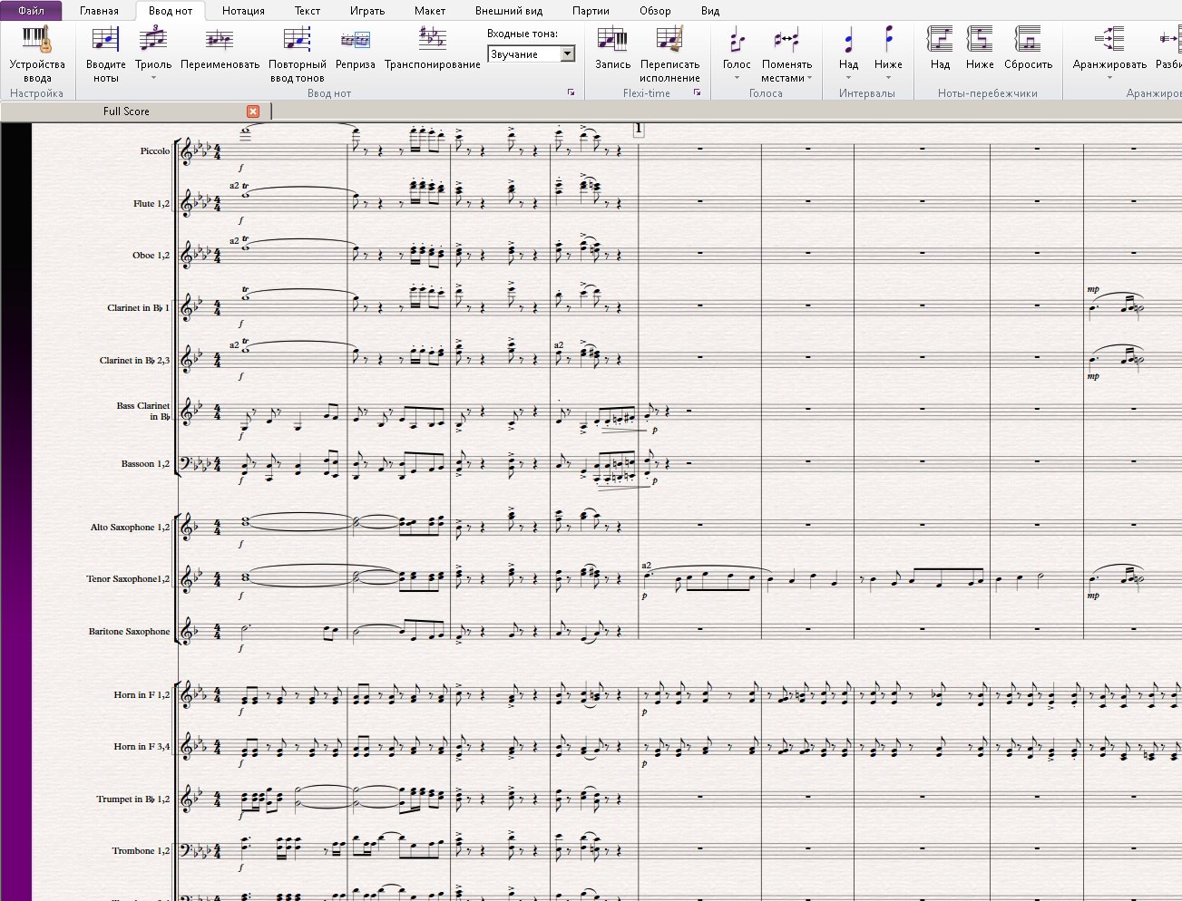Image resolution: width=1182 pixels, height=901 pixels.
Task: Click the Вводите ноты note input icon
Action: 105,41
